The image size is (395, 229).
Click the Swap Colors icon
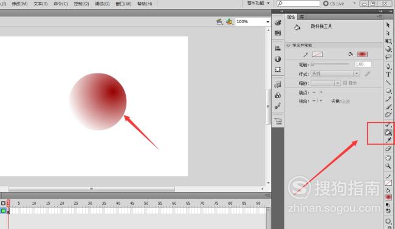388,210
